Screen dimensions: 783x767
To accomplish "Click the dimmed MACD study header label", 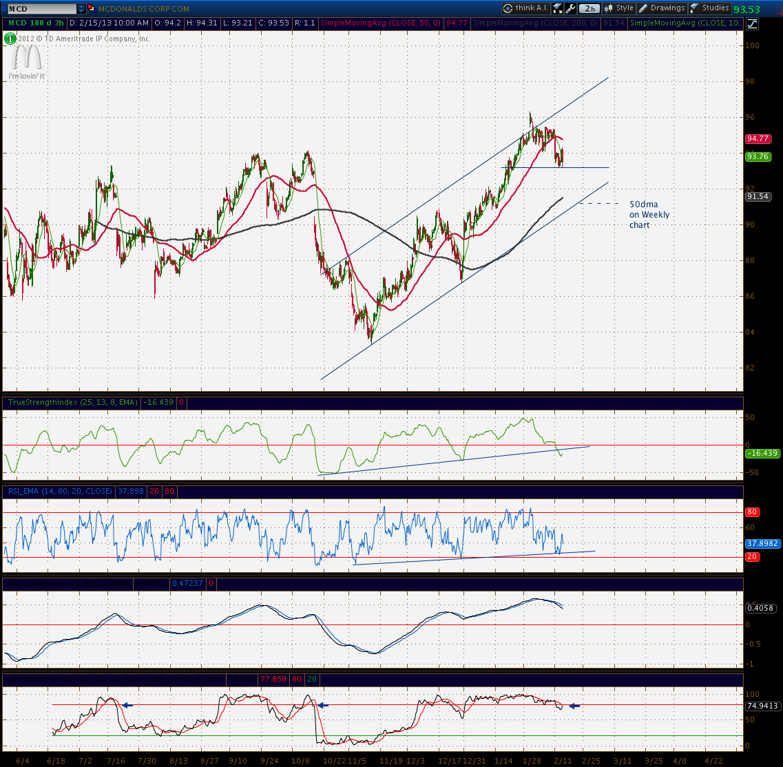I will 68,583.
